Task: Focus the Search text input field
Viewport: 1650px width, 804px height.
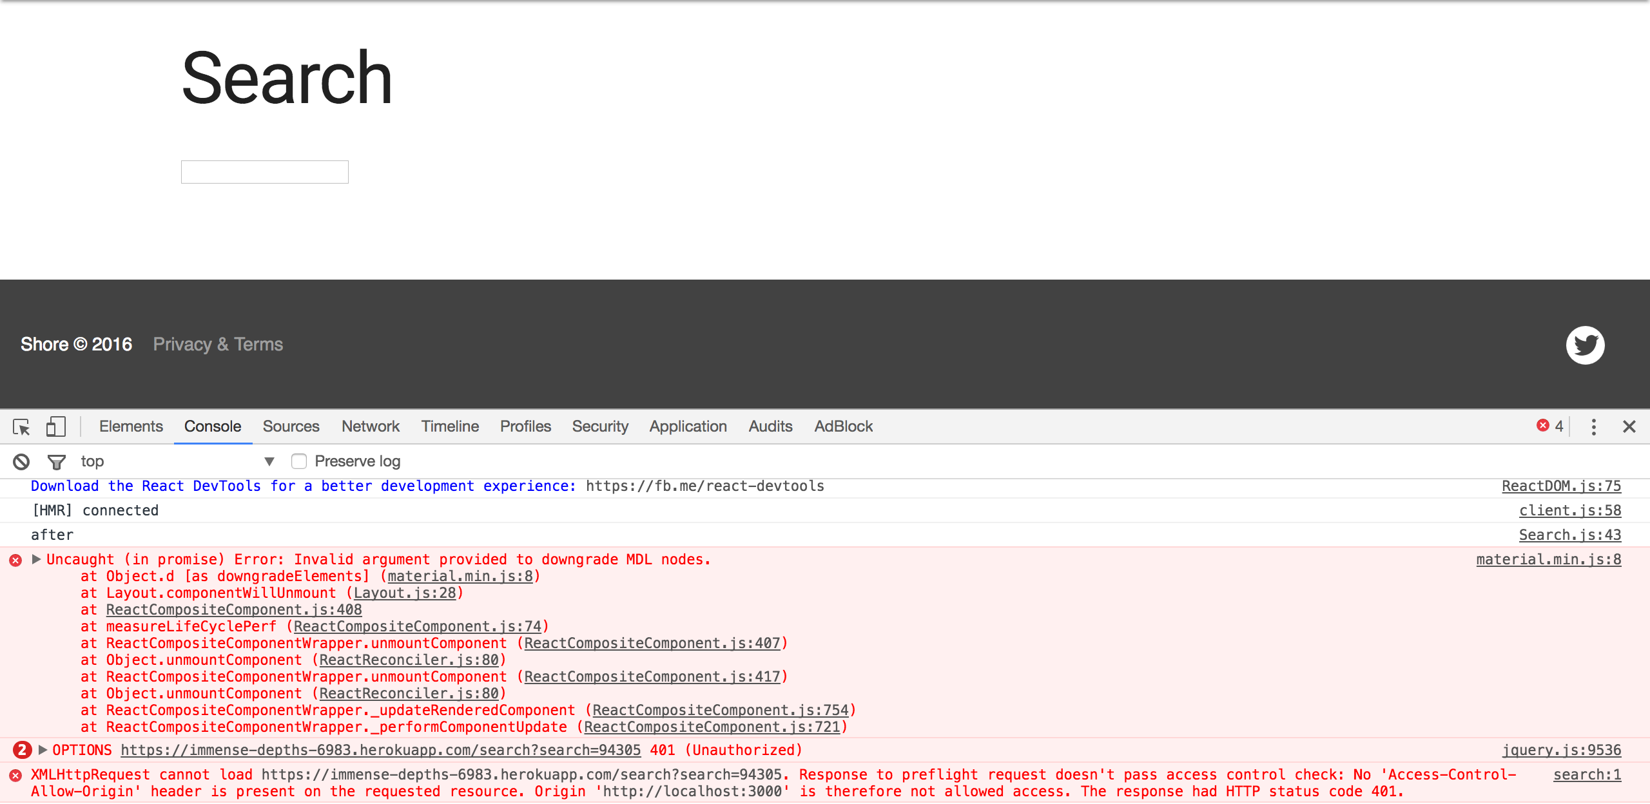Action: (x=265, y=172)
